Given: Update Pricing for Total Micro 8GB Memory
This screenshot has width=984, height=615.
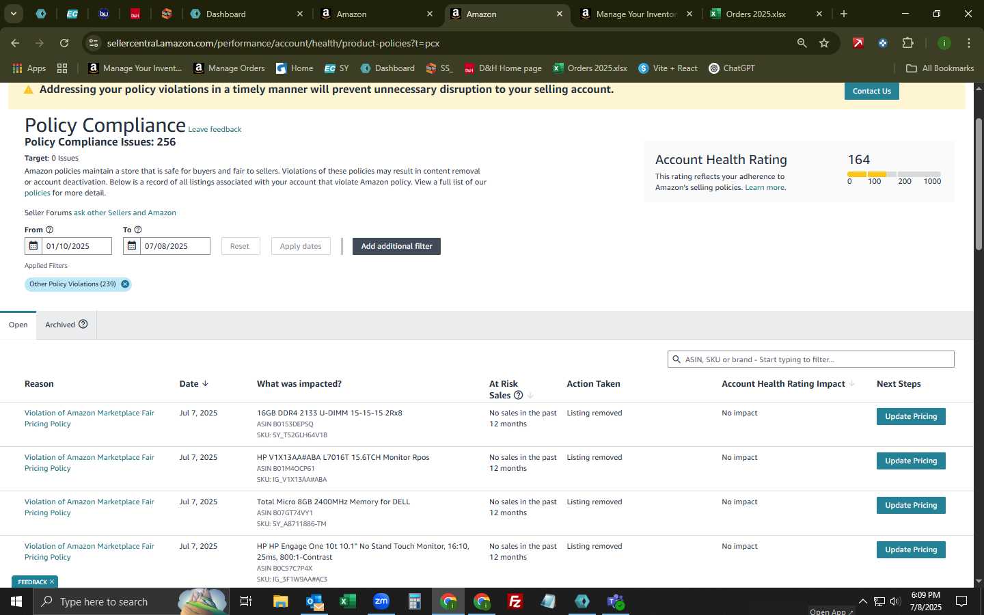Looking at the screenshot, I should click(911, 505).
